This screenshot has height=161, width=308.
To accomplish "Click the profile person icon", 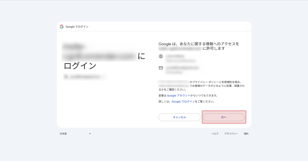I will tap(161, 56).
